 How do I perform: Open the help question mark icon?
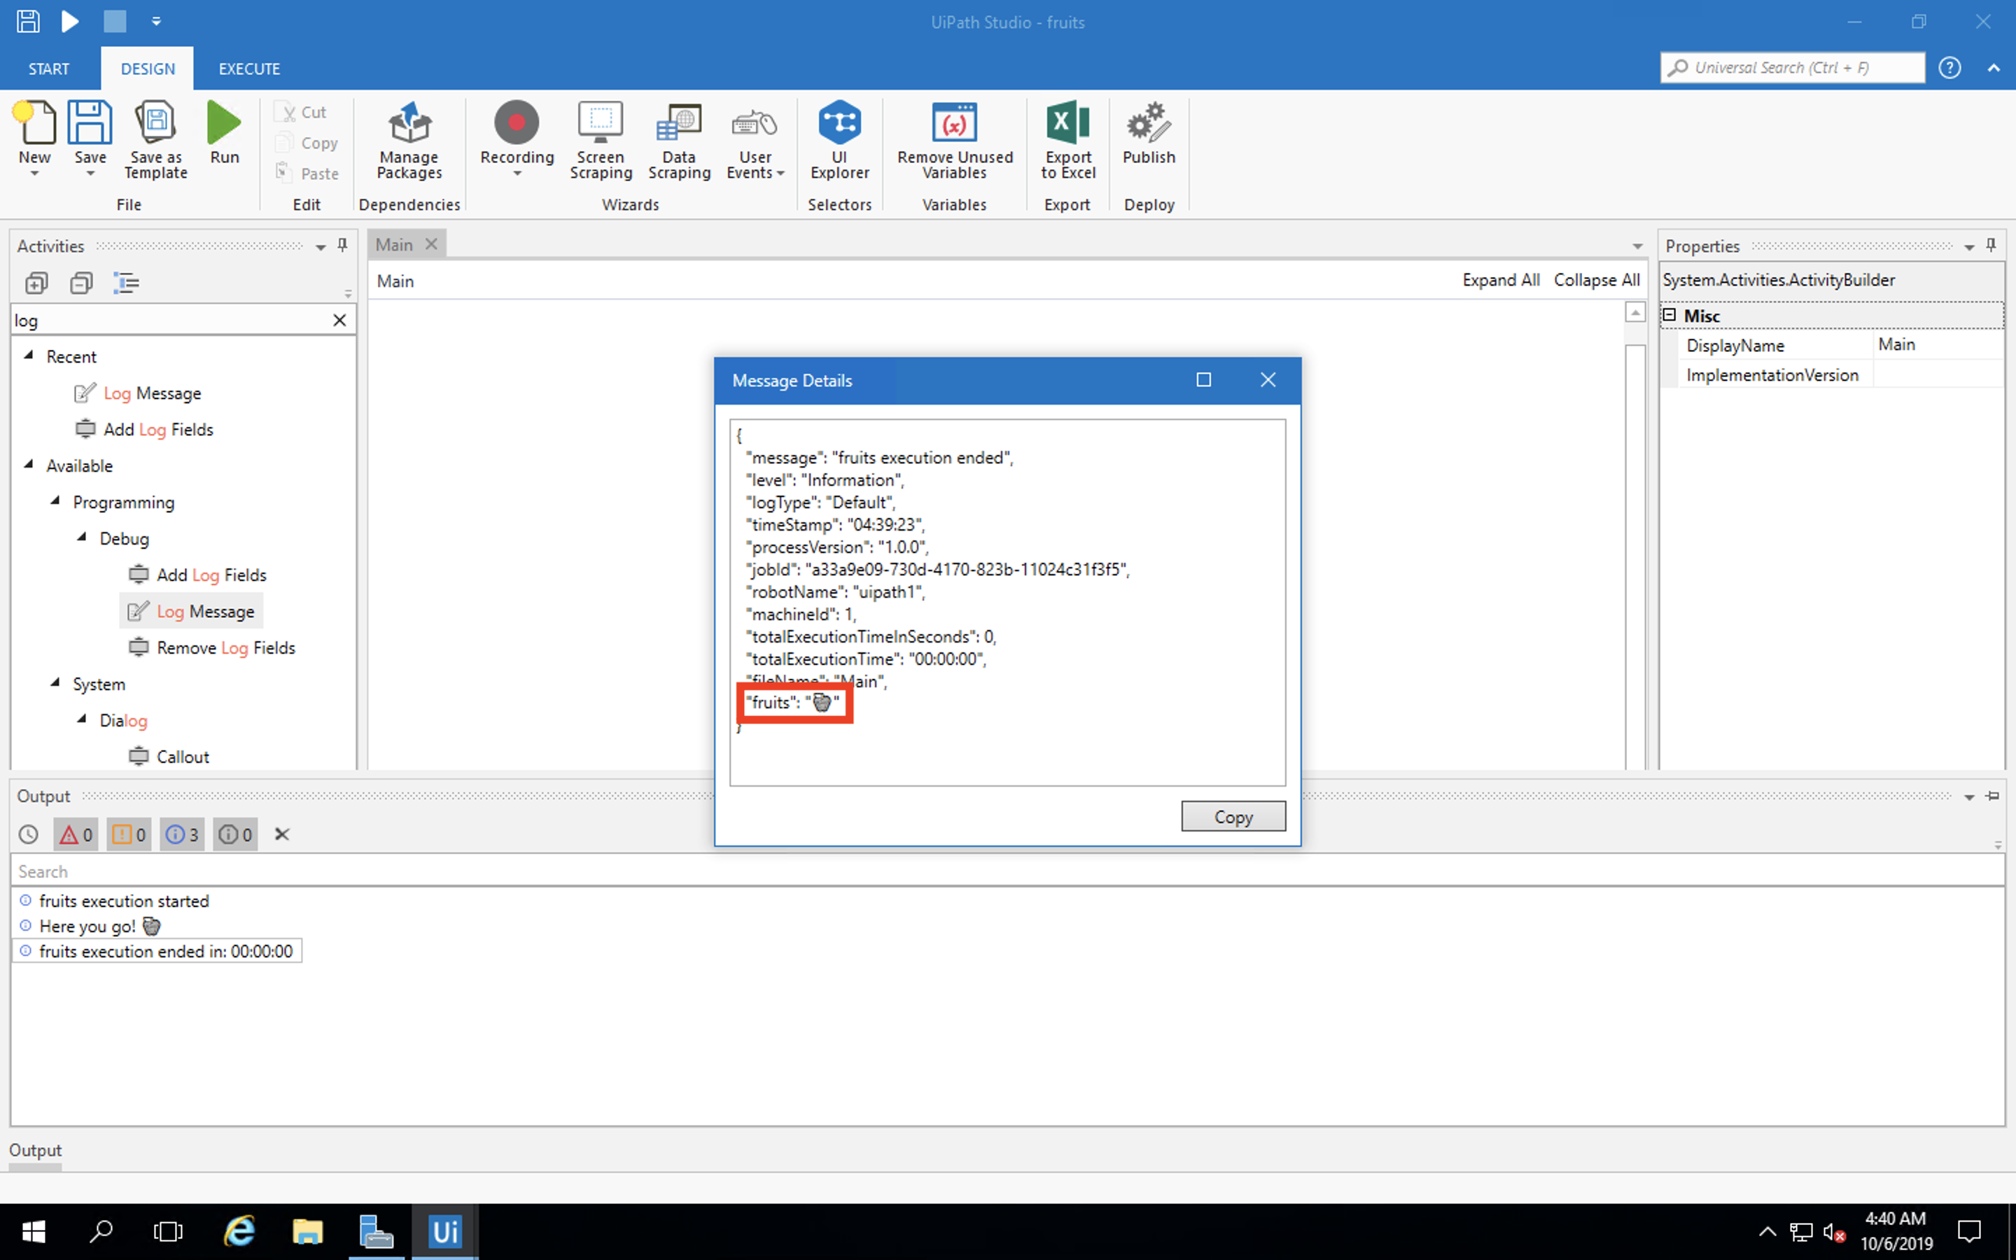pyautogui.click(x=1949, y=67)
